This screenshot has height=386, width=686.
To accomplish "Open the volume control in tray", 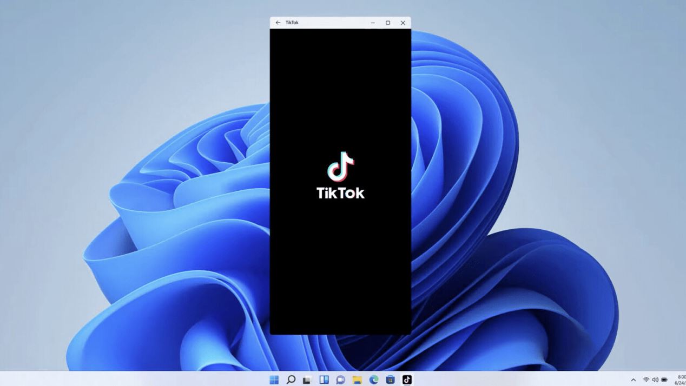I will click(655, 380).
